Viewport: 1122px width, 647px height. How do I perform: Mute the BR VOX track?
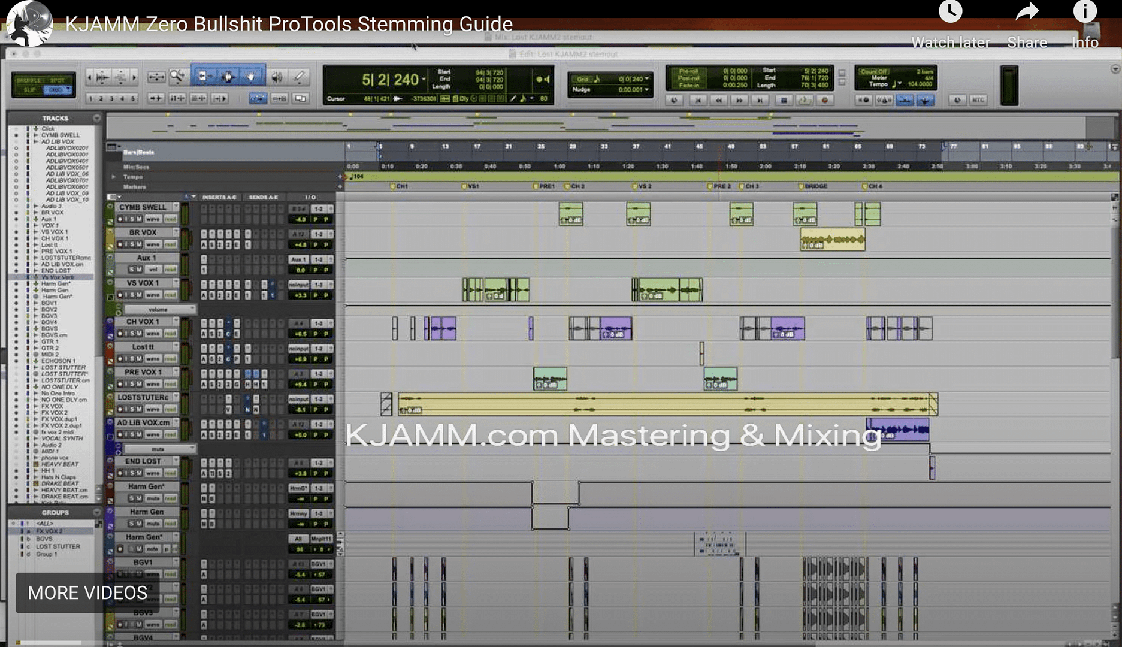[x=140, y=244]
